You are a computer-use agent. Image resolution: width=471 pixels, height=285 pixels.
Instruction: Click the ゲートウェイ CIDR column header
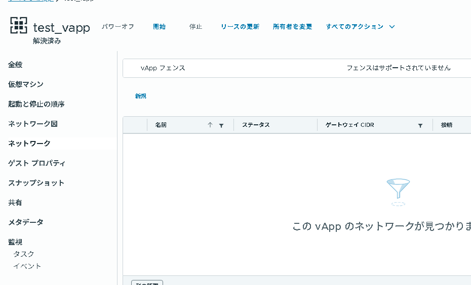(350, 125)
